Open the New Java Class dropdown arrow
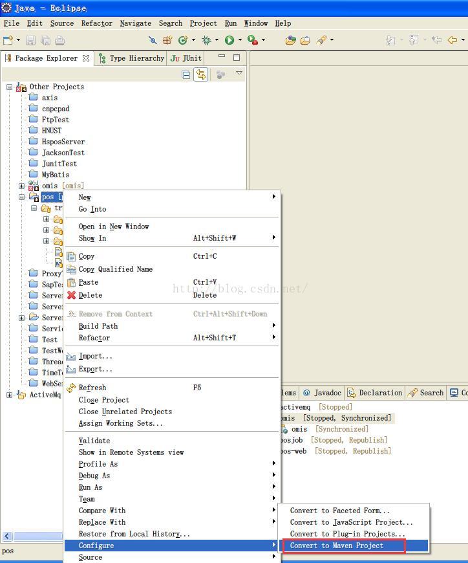This screenshot has height=563, width=468. [194, 40]
